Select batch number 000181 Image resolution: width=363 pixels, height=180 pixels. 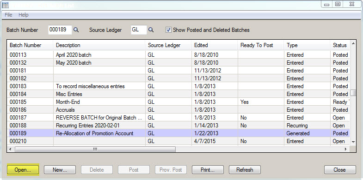click(18, 71)
